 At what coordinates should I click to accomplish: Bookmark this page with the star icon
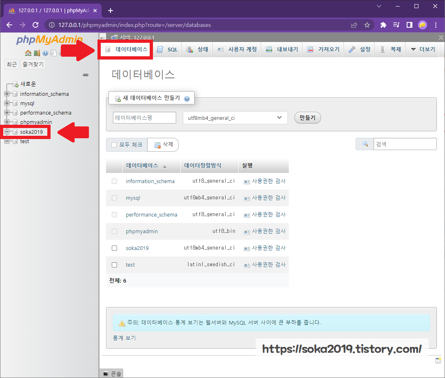pyautogui.click(x=367, y=25)
